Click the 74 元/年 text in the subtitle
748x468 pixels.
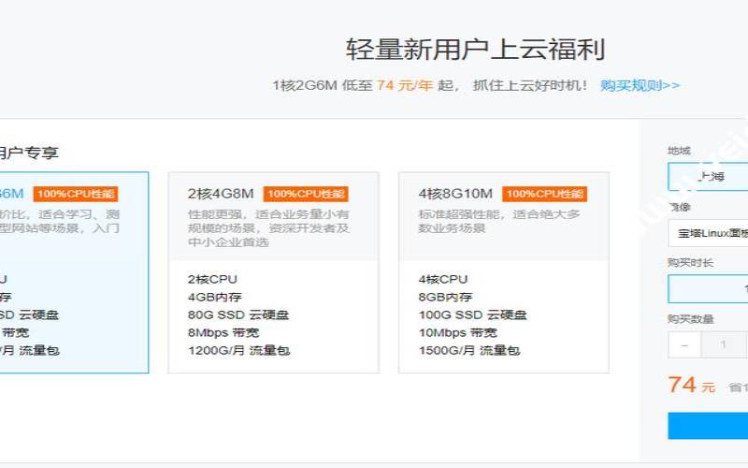(x=405, y=85)
